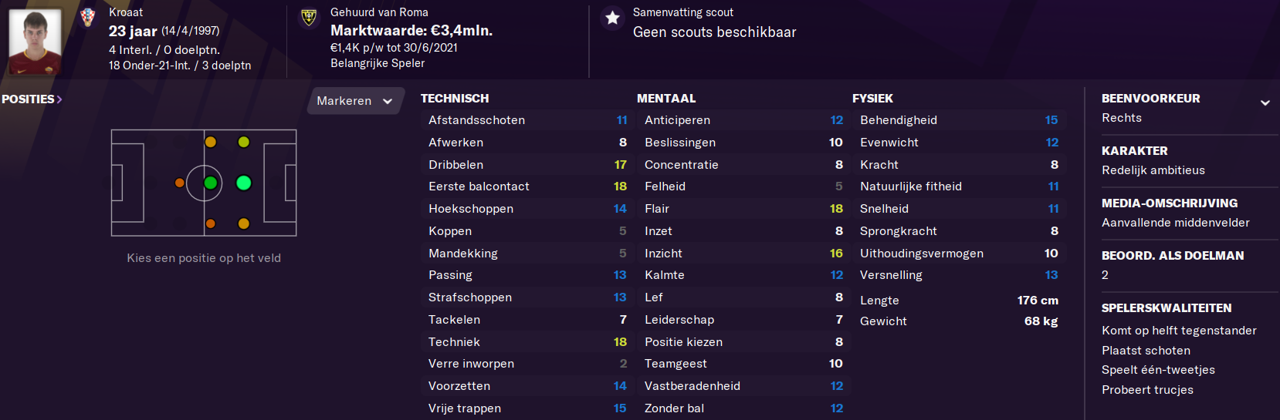This screenshot has height=420, width=1280.
Task: Select the bright green attacking midfield centre dot
Action: click(244, 183)
